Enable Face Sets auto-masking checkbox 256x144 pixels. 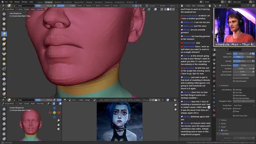click(x=234, y=92)
